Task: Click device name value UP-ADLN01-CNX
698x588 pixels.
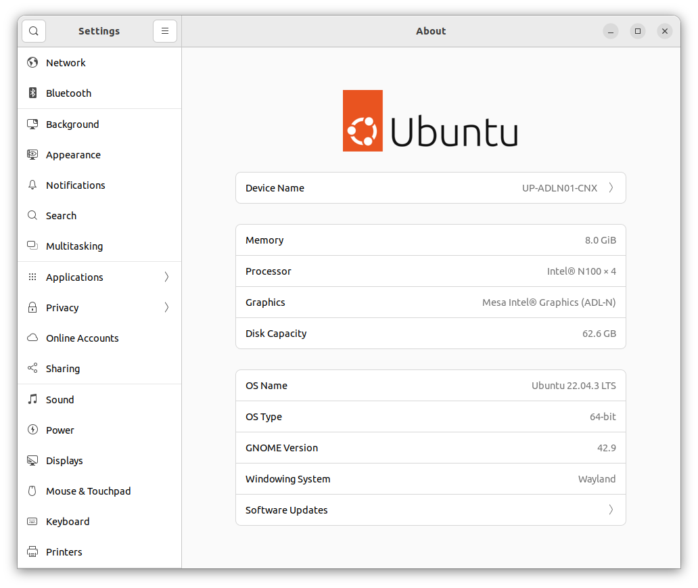Action: point(559,188)
